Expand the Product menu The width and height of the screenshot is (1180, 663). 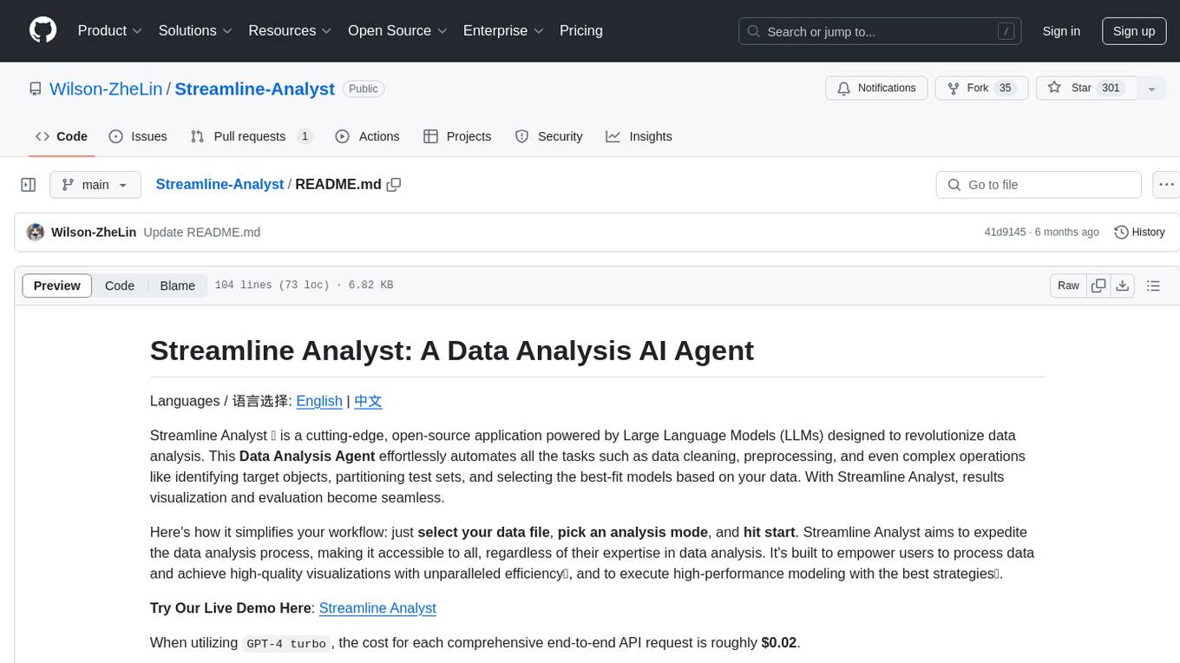tap(110, 30)
